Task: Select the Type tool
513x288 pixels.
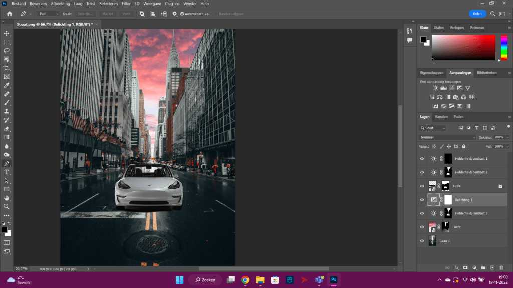Action: [x=7, y=172]
